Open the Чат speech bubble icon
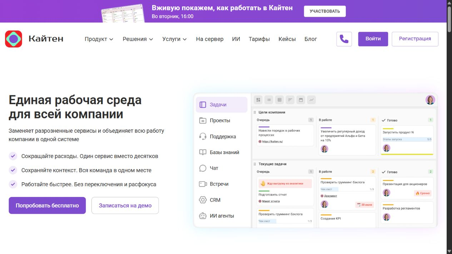This screenshot has height=254, width=452. coord(203,168)
